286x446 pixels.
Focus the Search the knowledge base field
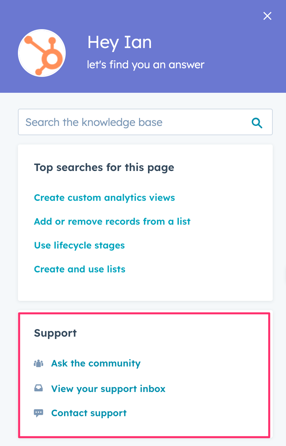(133, 122)
